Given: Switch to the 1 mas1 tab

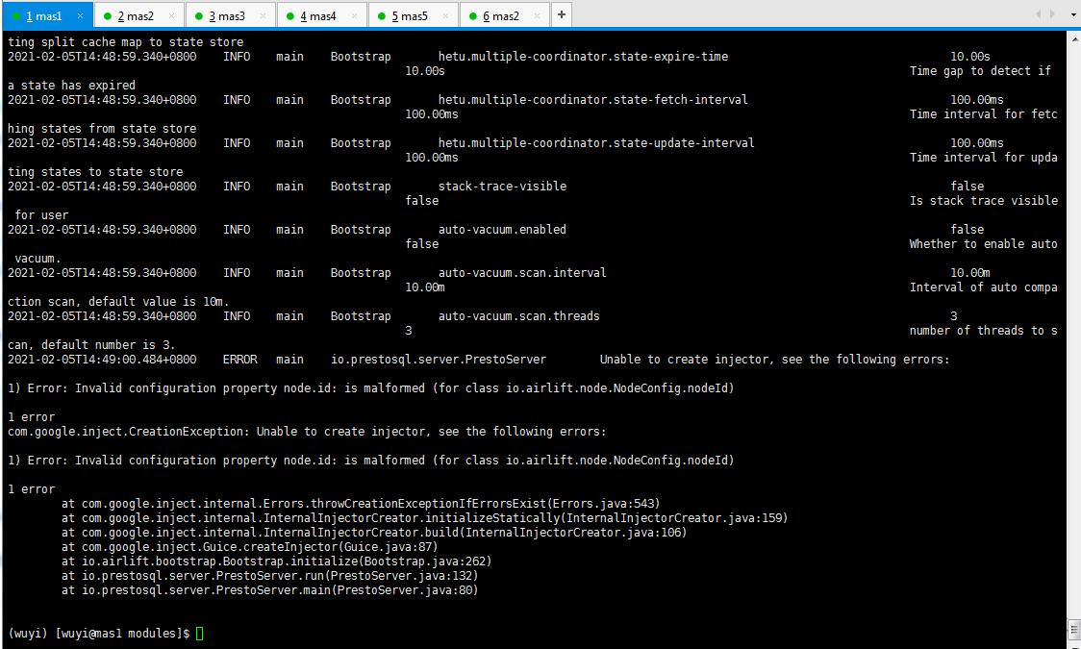Looking at the screenshot, I should (45, 15).
